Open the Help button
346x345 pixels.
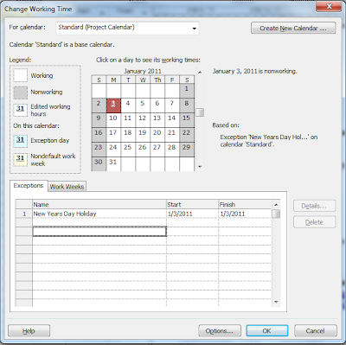pyautogui.click(x=29, y=330)
